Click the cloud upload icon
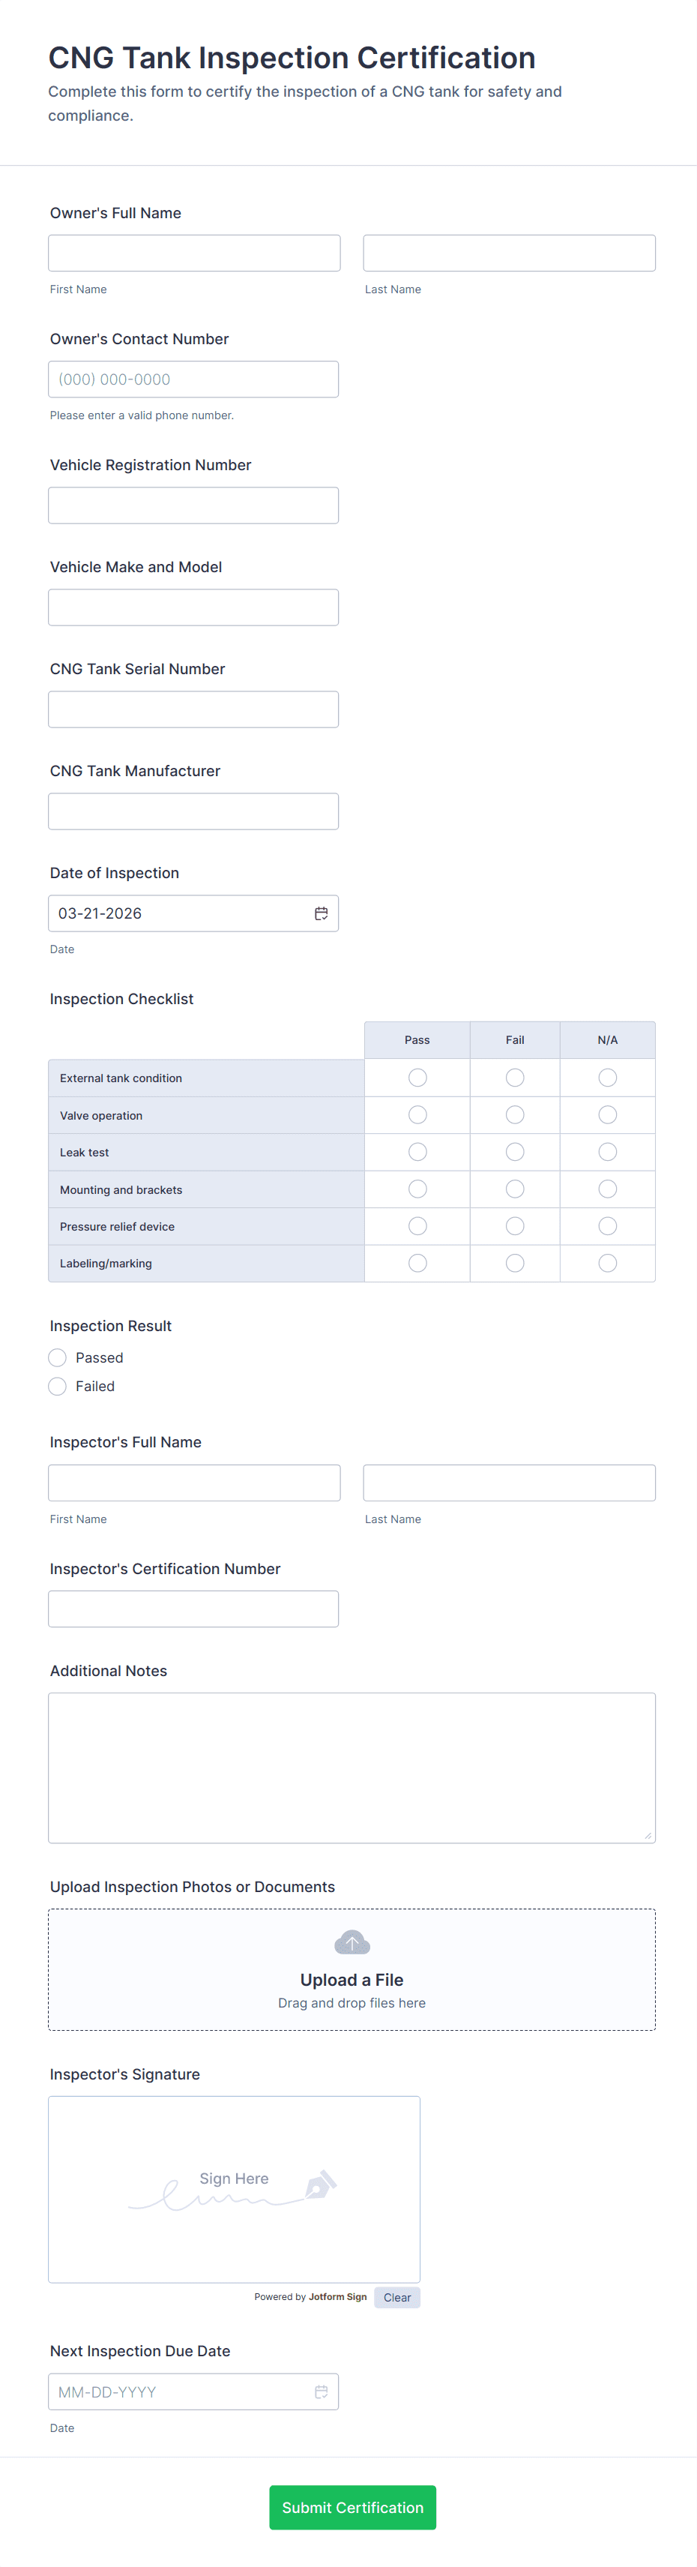The image size is (697, 2567). click(351, 1942)
